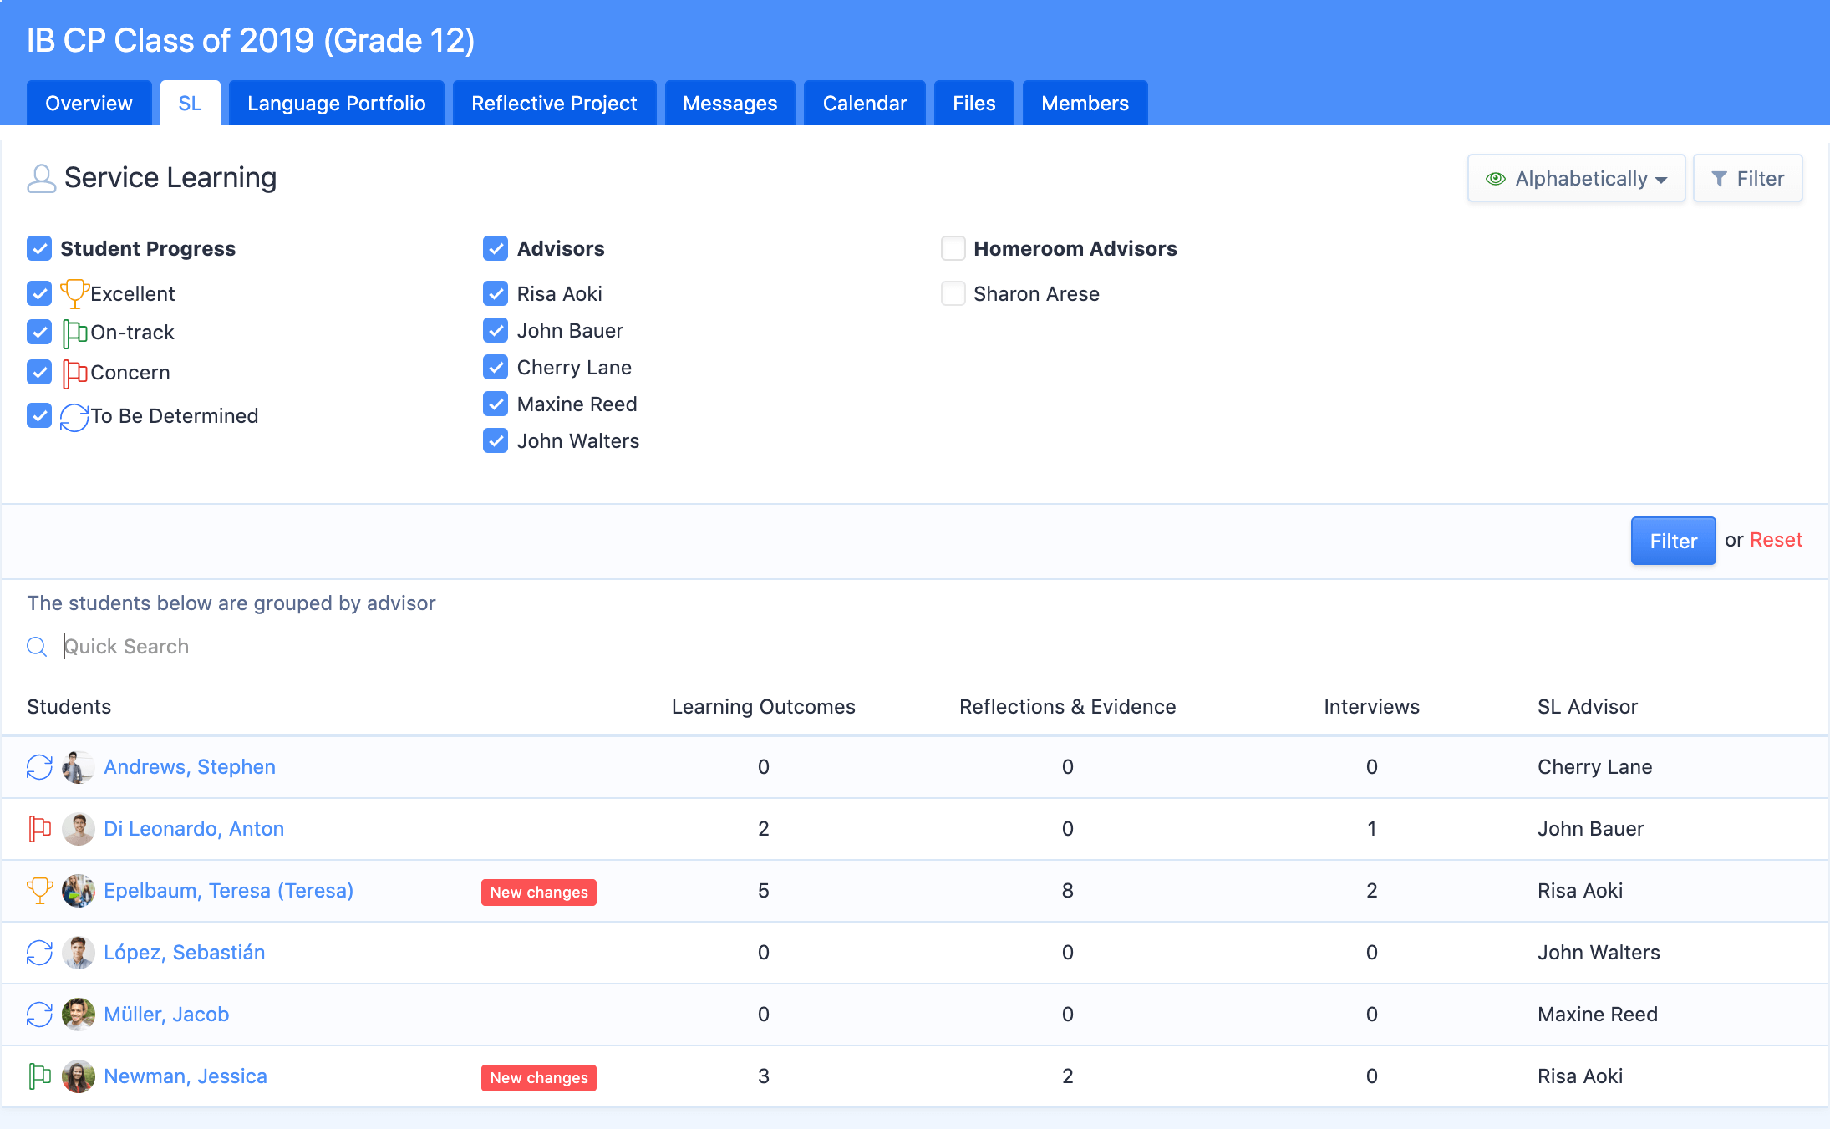Uncheck advisor Risa Aoki

point(496,293)
